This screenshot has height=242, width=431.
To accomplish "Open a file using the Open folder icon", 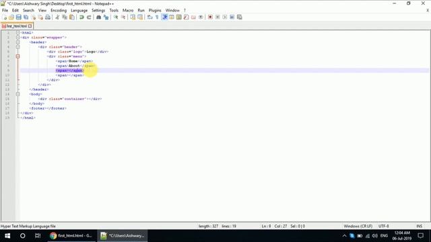I will tap(11, 17).
